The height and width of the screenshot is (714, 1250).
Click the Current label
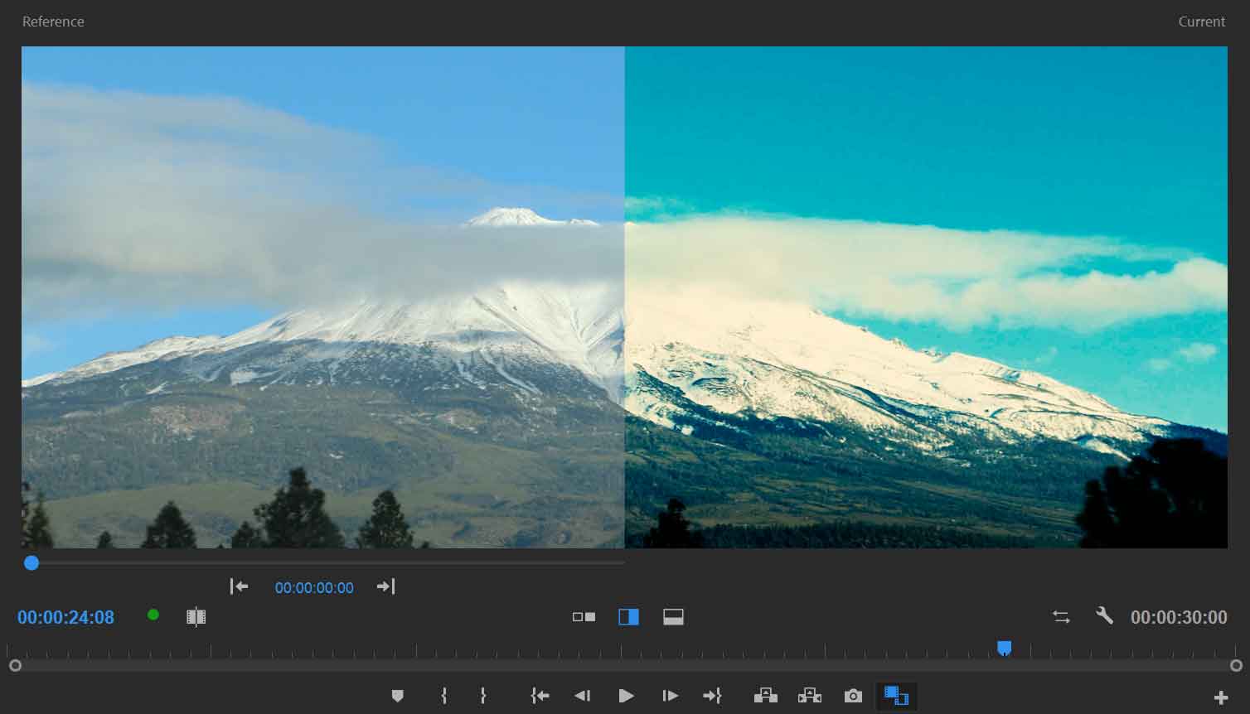click(x=1201, y=22)
